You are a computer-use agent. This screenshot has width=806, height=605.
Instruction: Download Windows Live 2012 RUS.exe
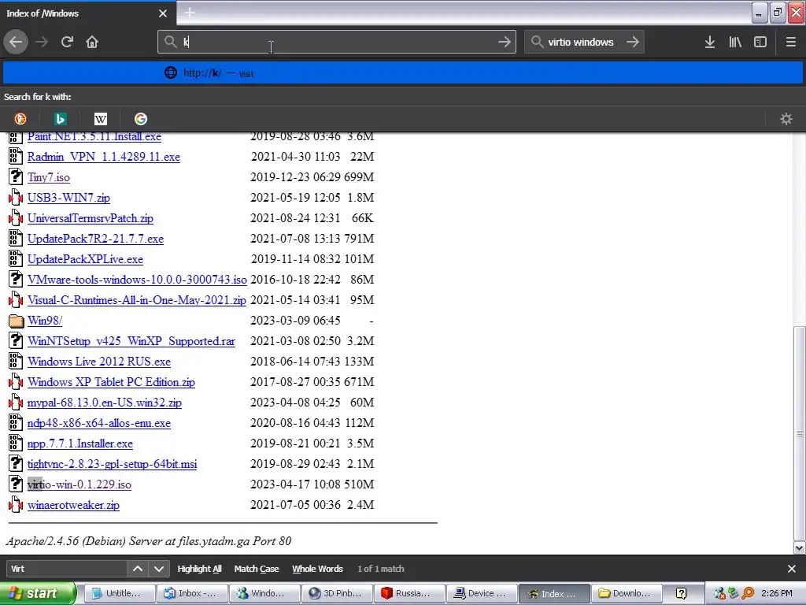tap(99, 362)
